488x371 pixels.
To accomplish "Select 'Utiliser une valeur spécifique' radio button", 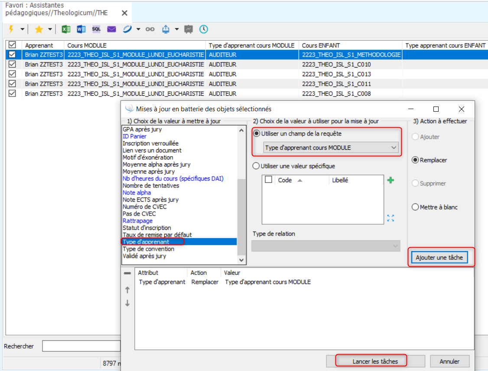I will tap(256, 166).
